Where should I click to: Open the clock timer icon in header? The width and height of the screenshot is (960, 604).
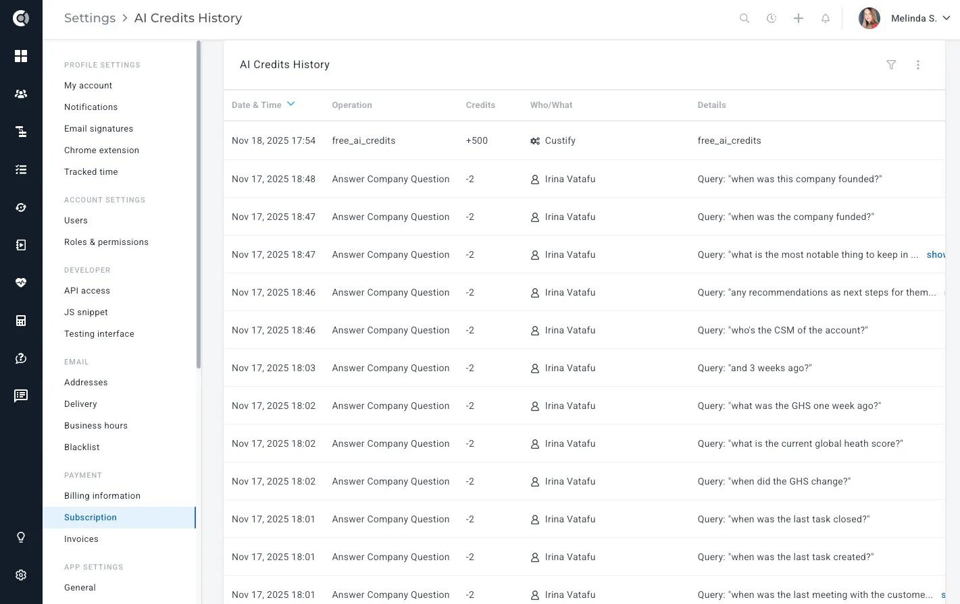tap(772, 18)
